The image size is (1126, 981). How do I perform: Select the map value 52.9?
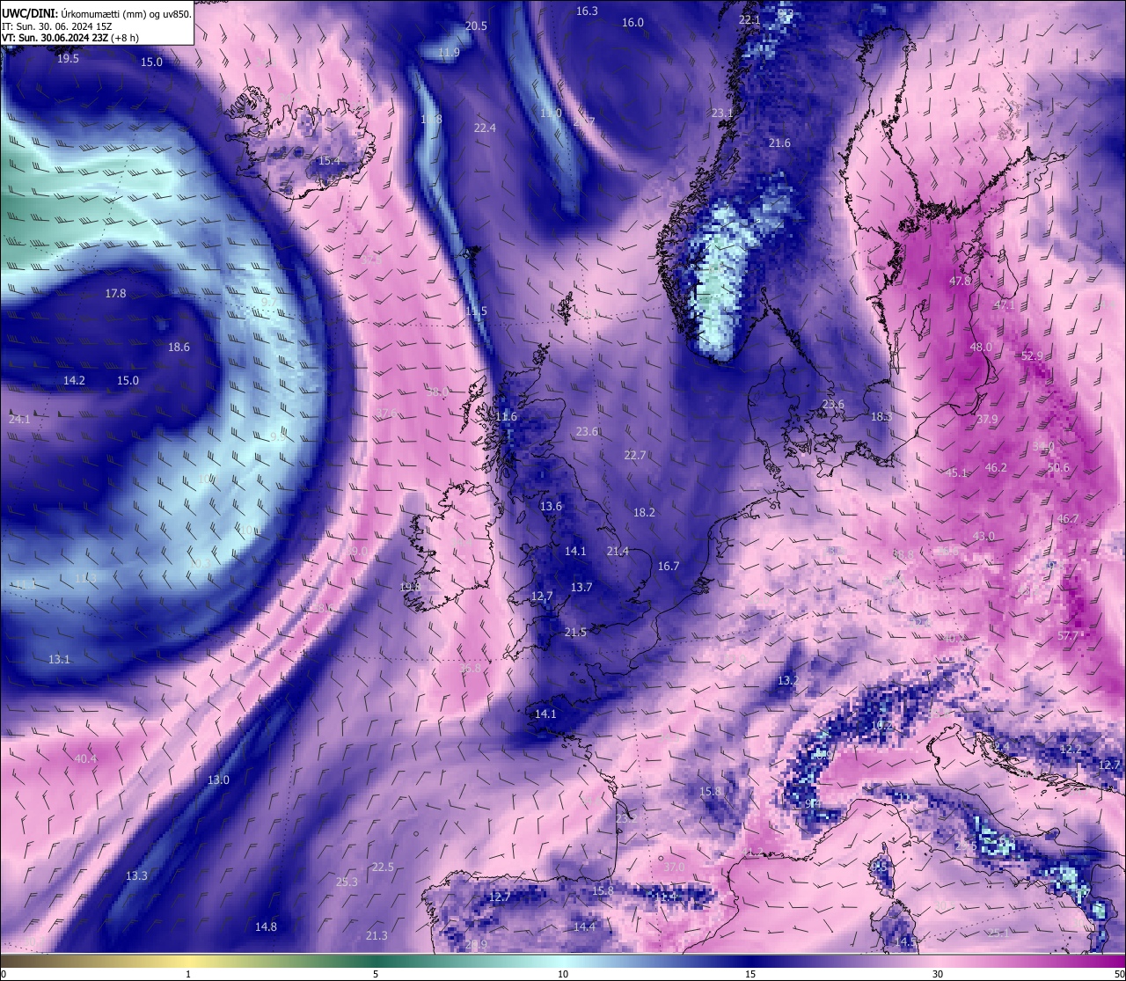tap(1032, 355)
